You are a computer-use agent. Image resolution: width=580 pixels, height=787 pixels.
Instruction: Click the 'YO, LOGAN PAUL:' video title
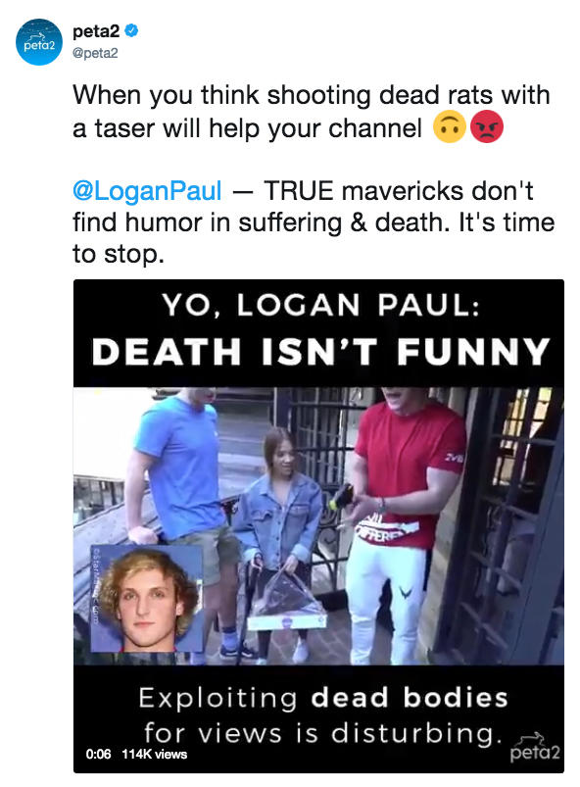tap(320, 305)
